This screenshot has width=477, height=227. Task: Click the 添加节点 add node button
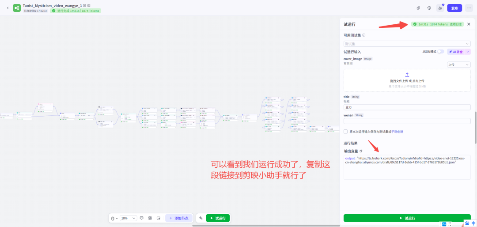click(179, 218)
